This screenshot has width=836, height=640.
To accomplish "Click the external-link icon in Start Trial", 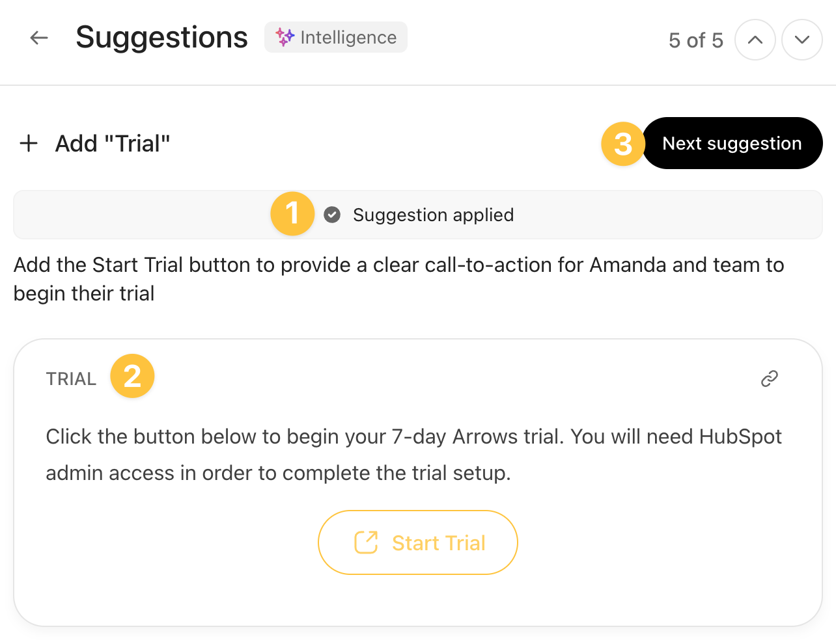I will 366,542.
